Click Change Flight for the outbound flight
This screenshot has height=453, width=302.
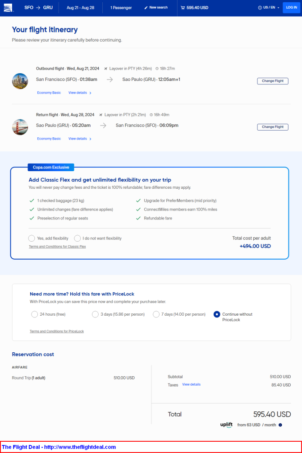273,81
